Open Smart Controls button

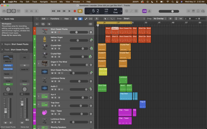(26, 11)
